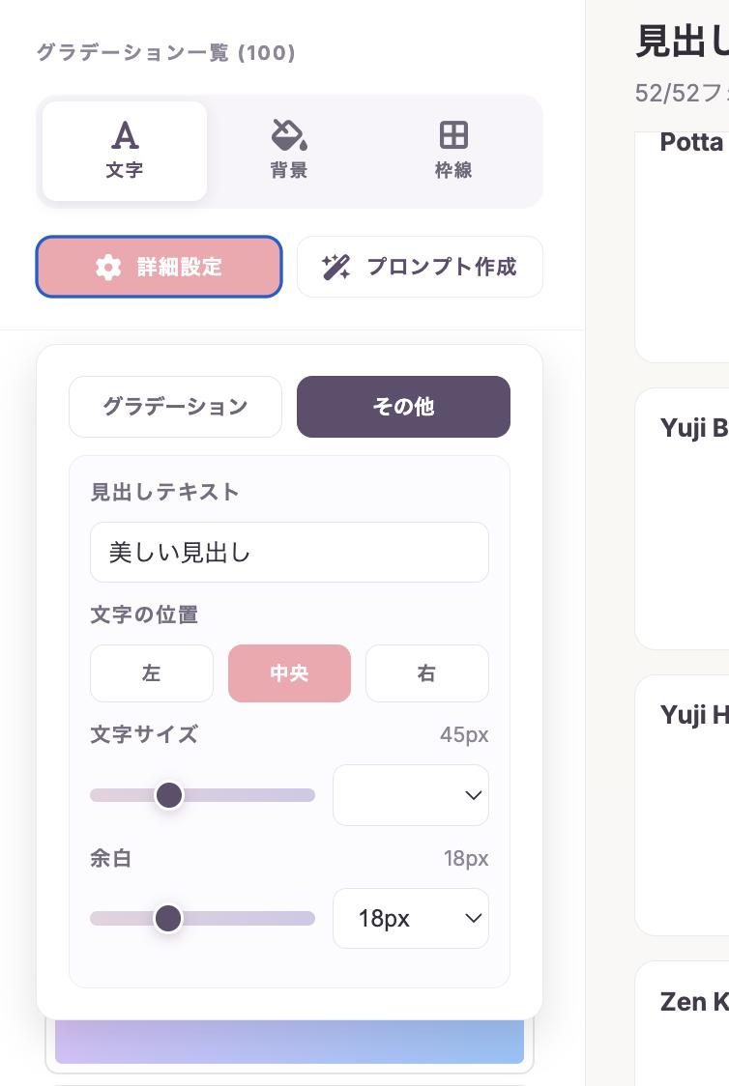Align text right with 右
The image size is (729, 1086).
tap(426, 673)
